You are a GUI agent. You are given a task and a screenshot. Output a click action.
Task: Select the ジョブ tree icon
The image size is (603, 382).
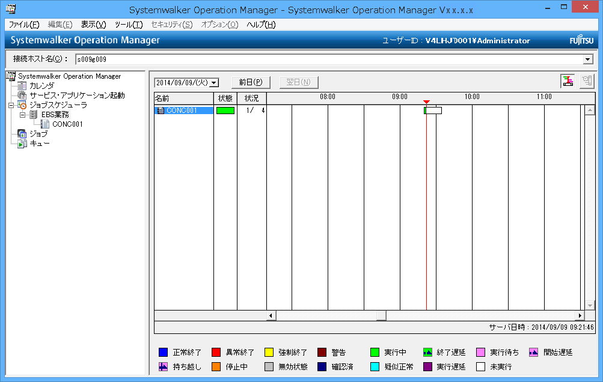22,134
